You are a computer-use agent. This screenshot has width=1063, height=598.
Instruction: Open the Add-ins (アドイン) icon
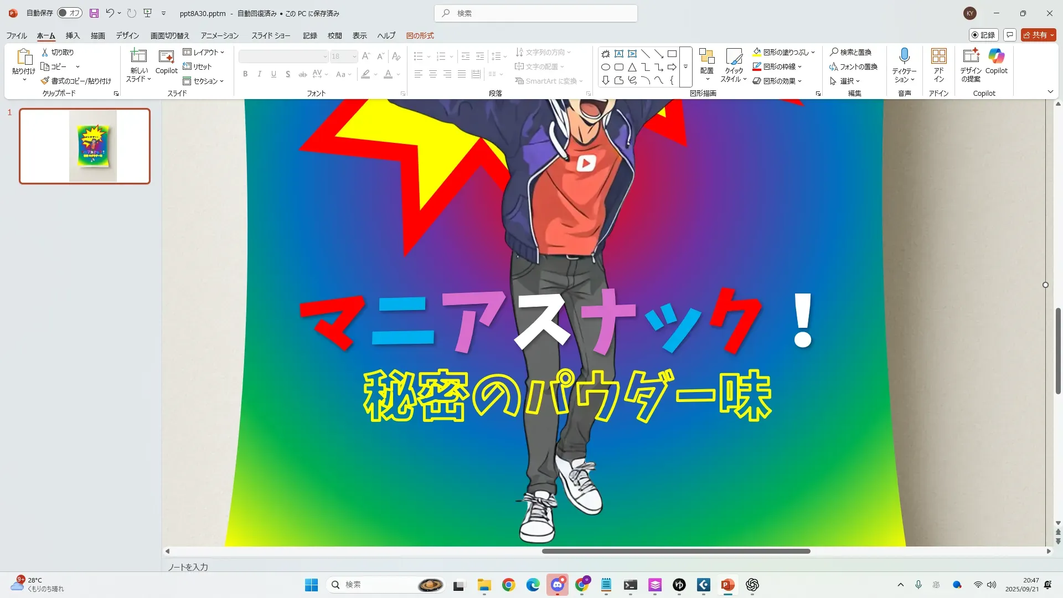(938, 56)
